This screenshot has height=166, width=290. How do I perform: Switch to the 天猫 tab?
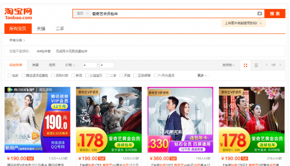[x=41, y=29]
